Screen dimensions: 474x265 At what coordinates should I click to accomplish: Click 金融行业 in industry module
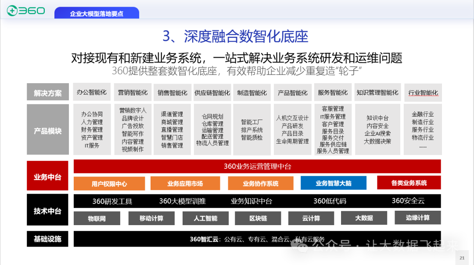(423, 114)
